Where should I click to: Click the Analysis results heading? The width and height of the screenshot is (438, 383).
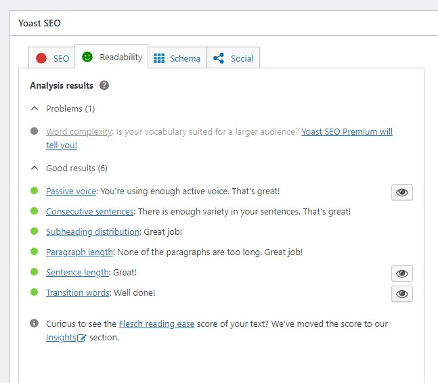[x=62, y=85]
